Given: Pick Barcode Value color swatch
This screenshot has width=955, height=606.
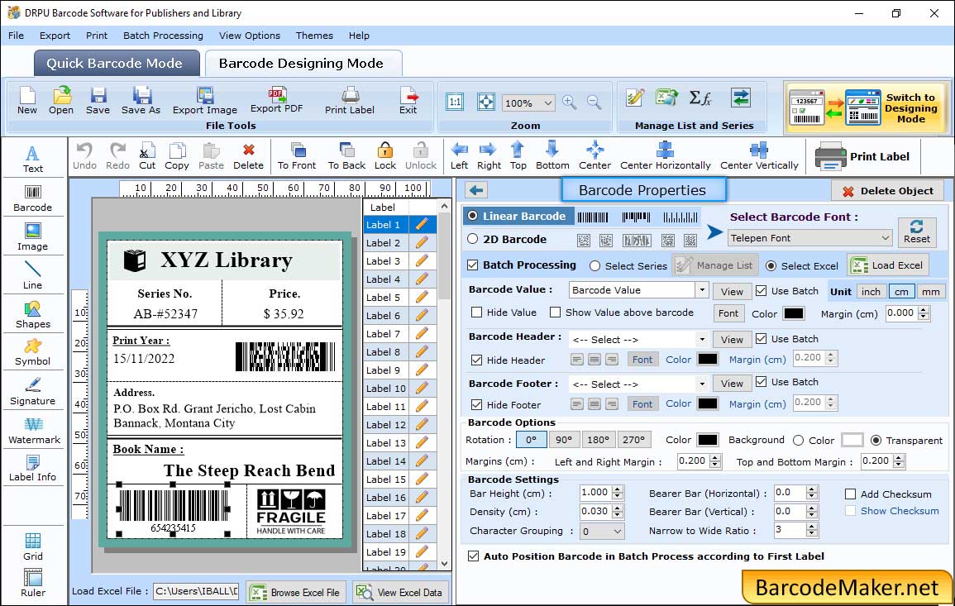Looking at the screenshot, I should [794, 313].
